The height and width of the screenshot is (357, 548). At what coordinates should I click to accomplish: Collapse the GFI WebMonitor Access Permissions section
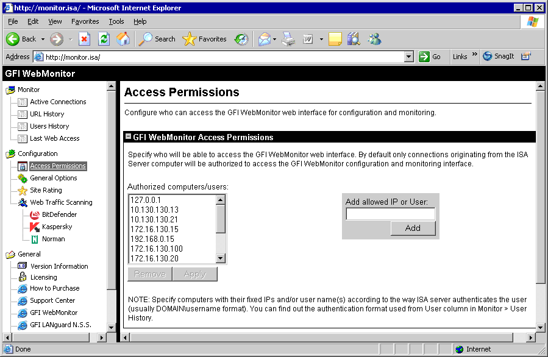click(x=128, y=137)
